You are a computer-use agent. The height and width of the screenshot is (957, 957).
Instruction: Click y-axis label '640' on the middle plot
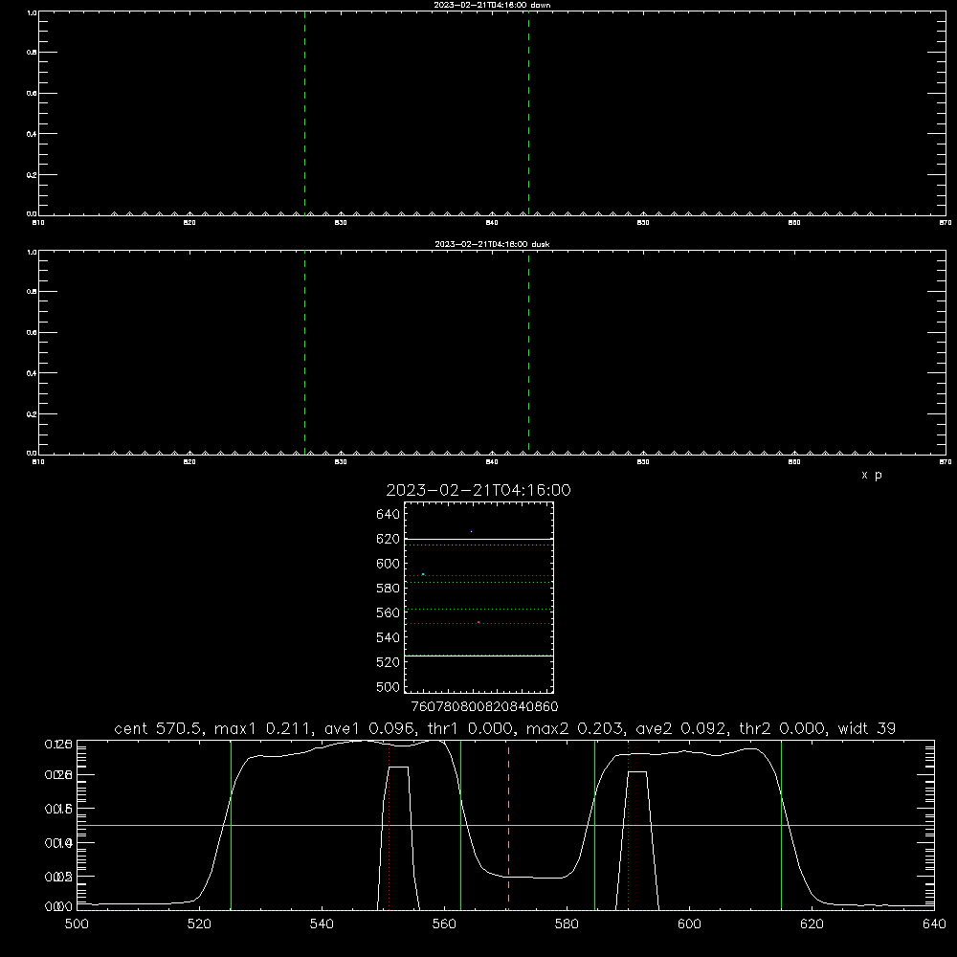click(x=389, y=514)
